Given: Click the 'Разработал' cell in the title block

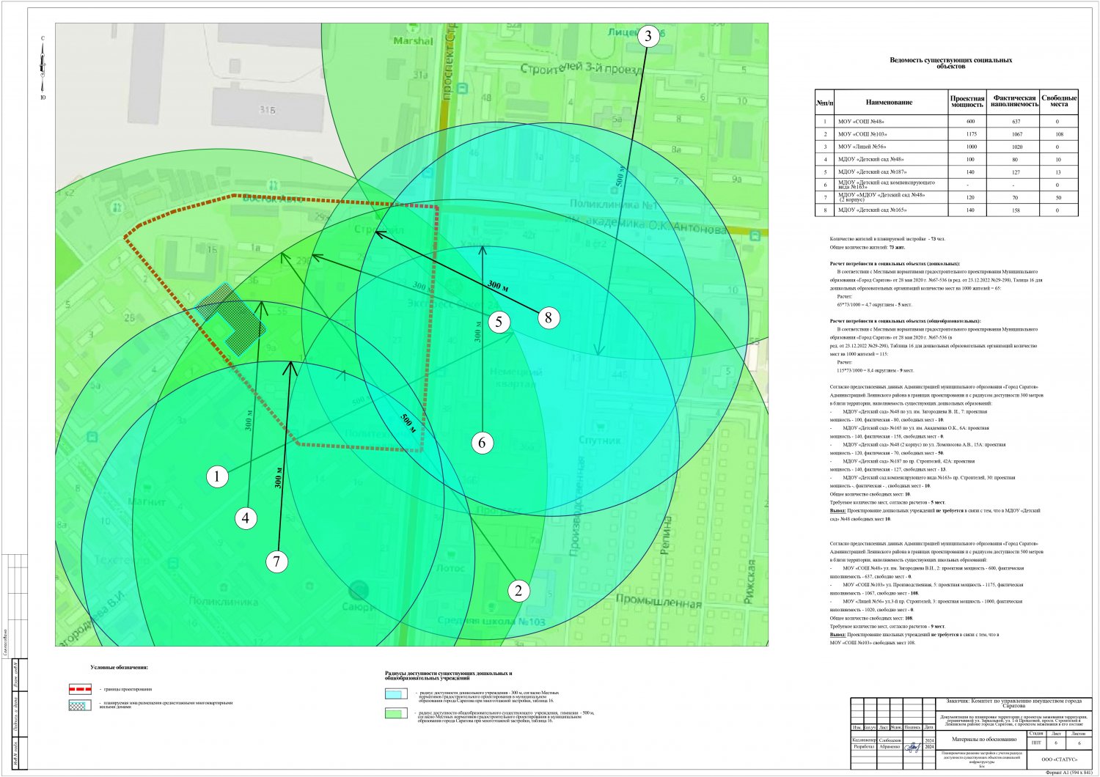Looking at the screenshot, I should coord(864,747).
